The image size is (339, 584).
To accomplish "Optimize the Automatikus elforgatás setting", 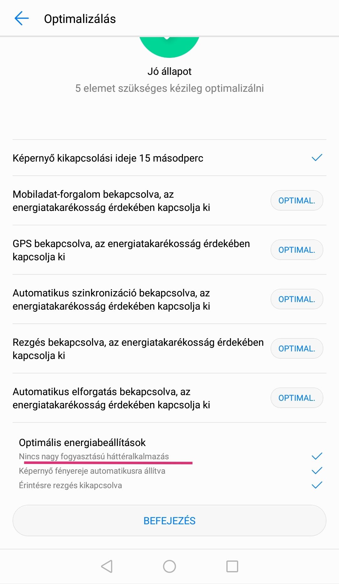I will tap(297, 398).
